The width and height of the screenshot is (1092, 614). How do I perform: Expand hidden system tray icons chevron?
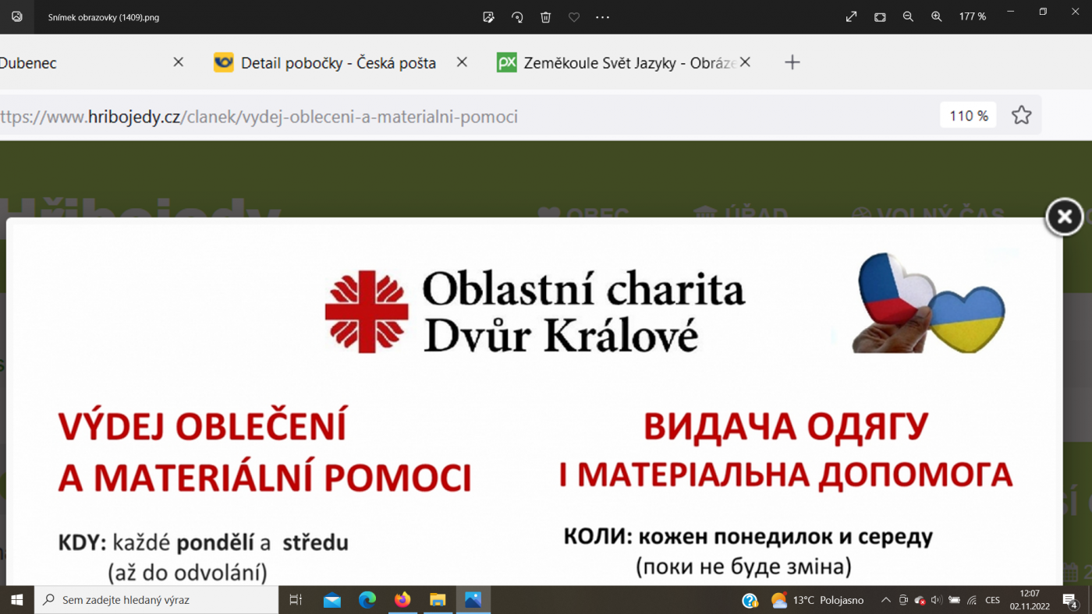pos(885,600)
